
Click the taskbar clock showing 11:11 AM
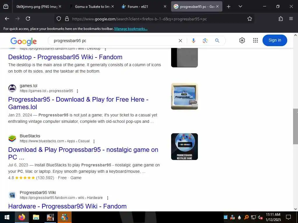tap(273, 217)
